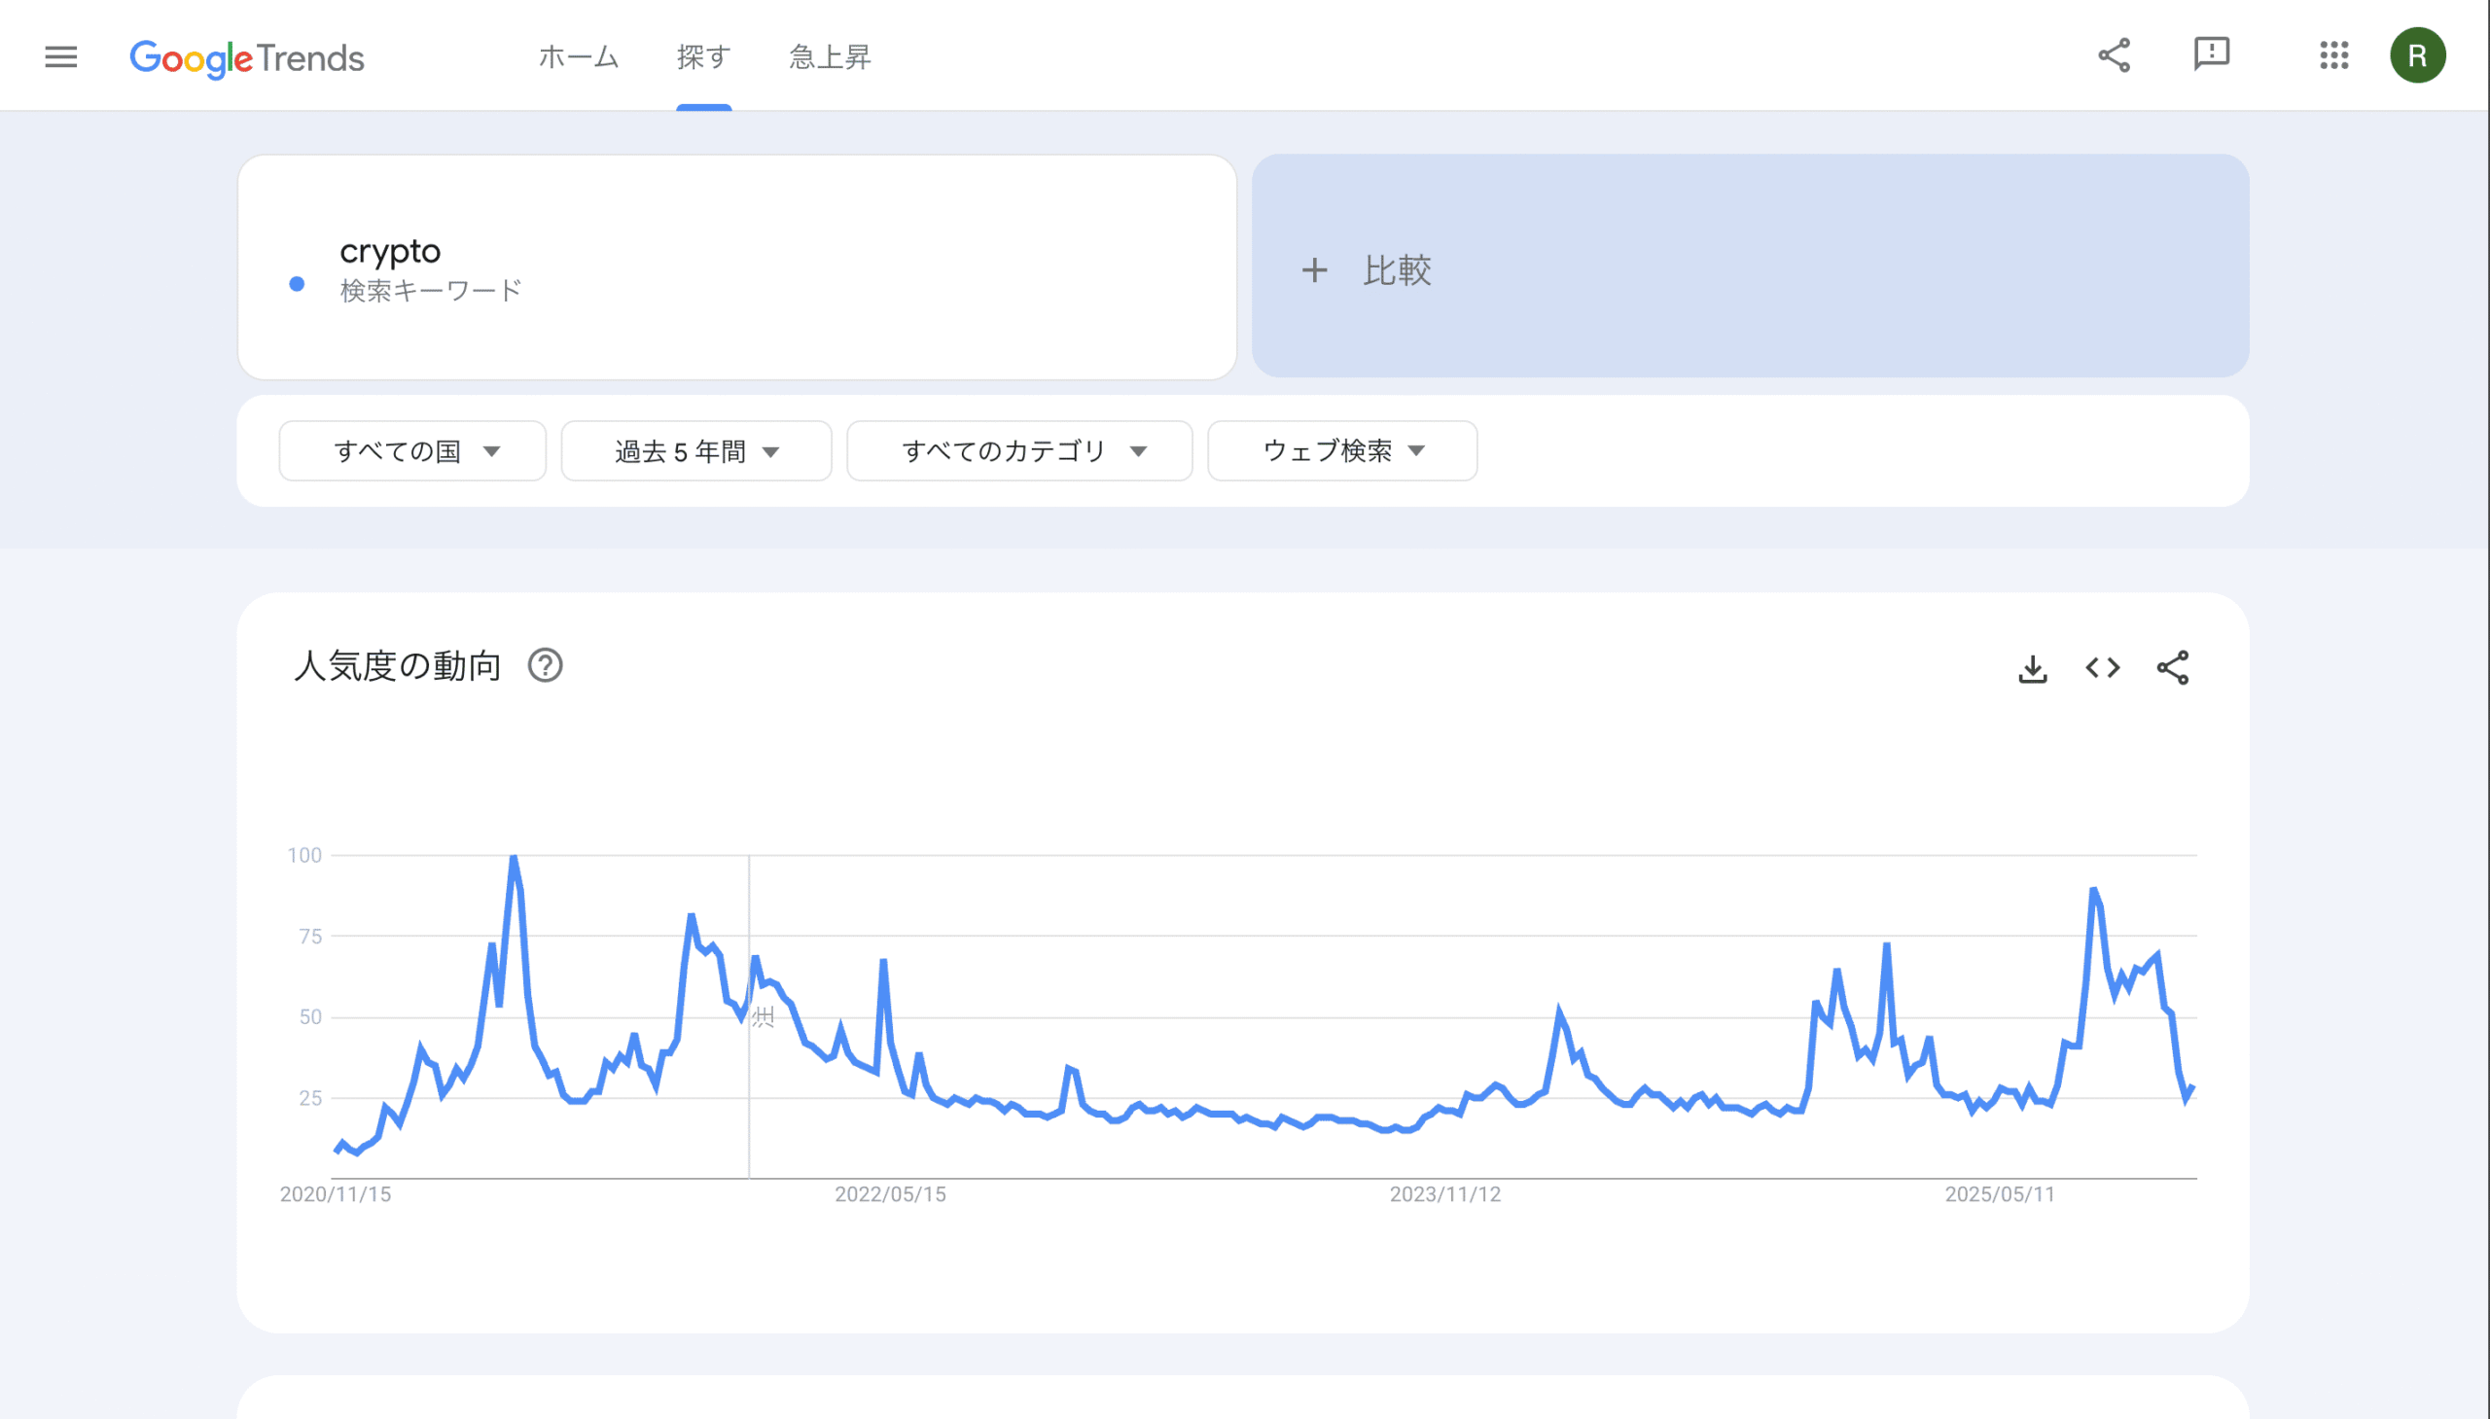Expand the すべての国 region dropdown

click(x=412, y=451)
